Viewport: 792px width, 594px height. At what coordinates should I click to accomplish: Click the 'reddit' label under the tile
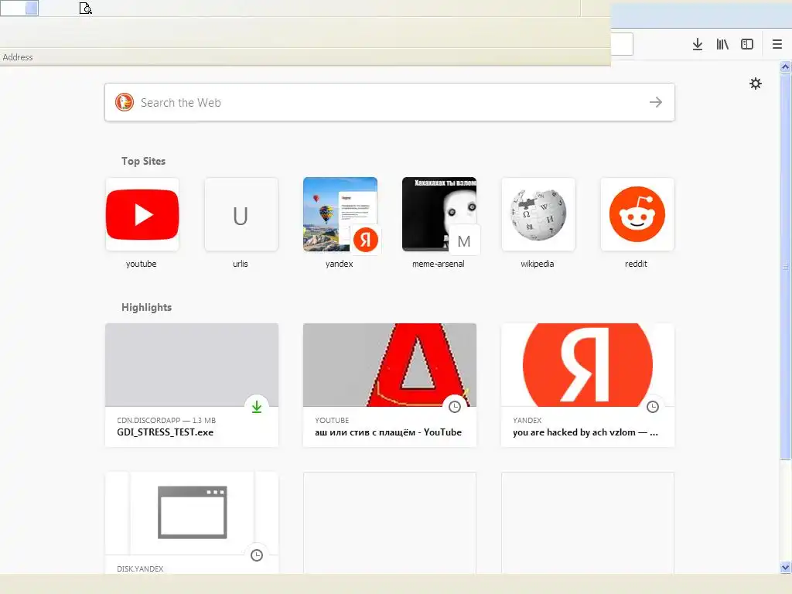[x=636, y=264]
